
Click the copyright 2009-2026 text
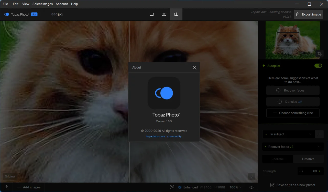click(164, 131)
